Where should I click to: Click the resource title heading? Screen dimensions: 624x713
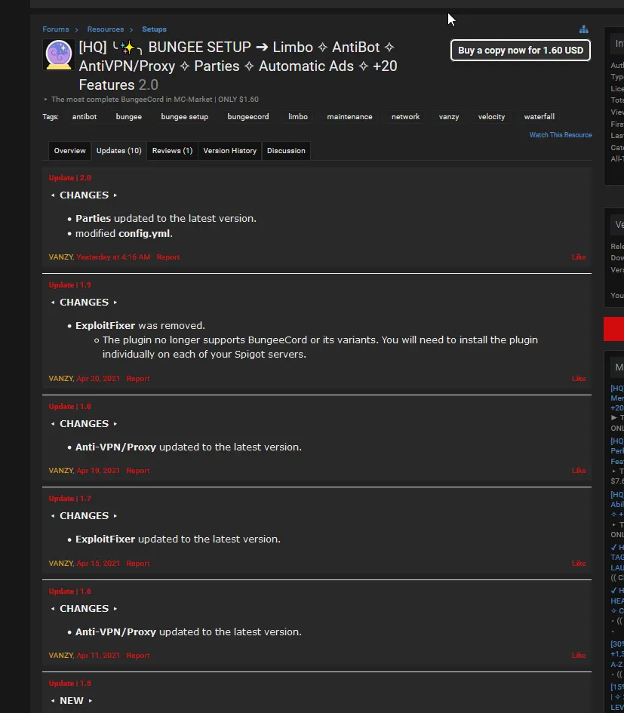pos(238,66)
